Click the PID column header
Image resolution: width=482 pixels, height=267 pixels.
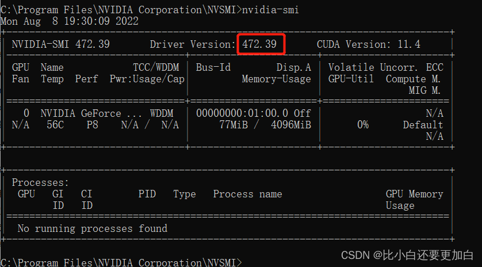(147, 194)
